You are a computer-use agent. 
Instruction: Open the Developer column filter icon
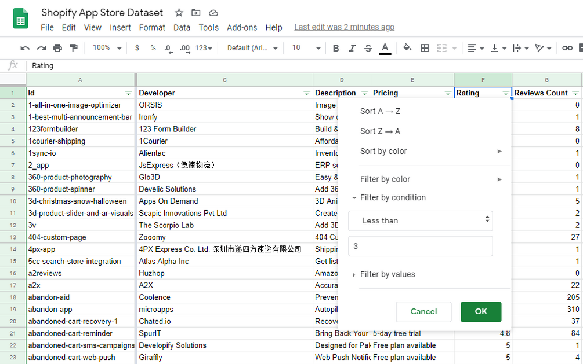pyautogui.click(x=307, y=93)
